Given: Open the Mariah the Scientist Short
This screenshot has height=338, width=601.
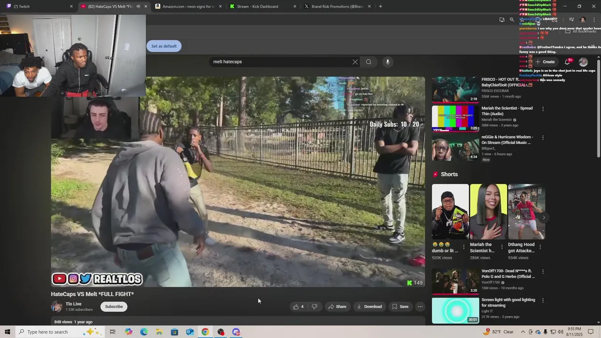Looking at the screenshot, I should [x=488, y=212].
